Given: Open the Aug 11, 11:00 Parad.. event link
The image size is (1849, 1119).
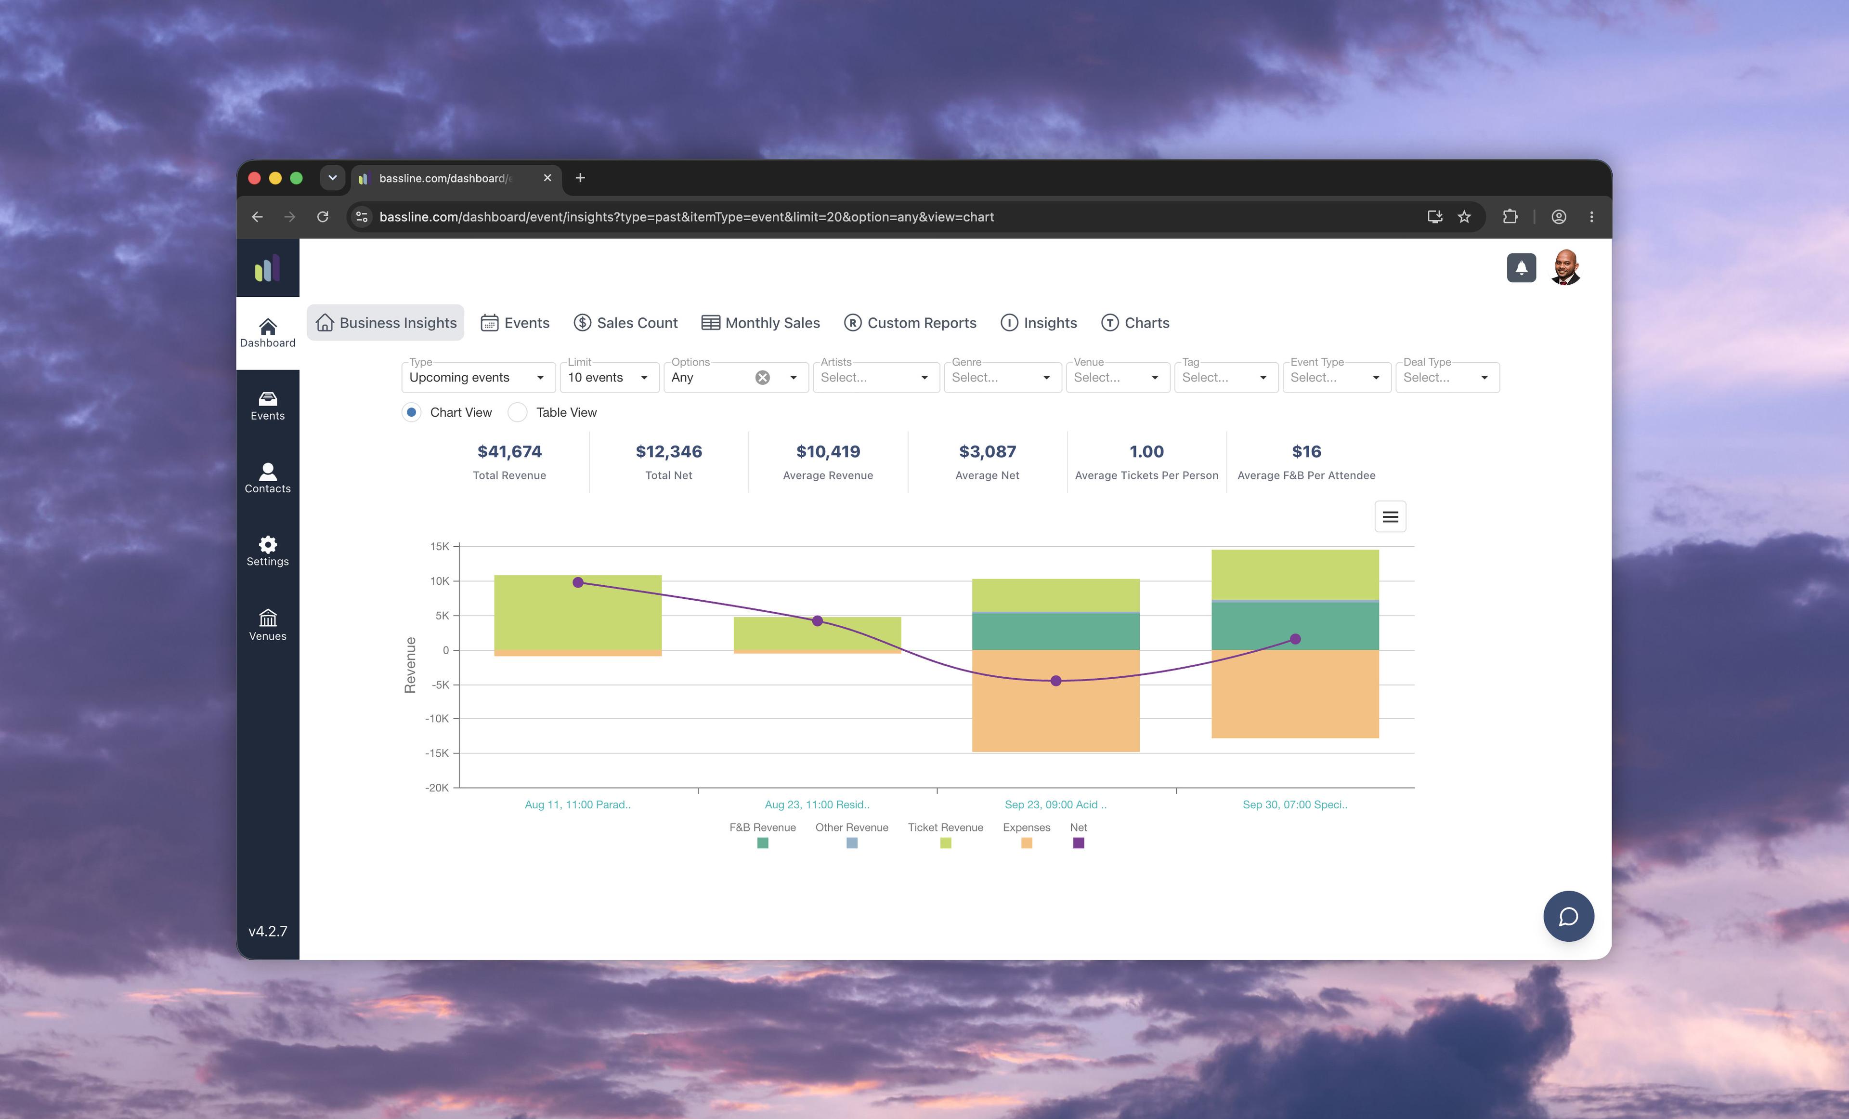Looking at the screenshot, I should pos(578,804).
